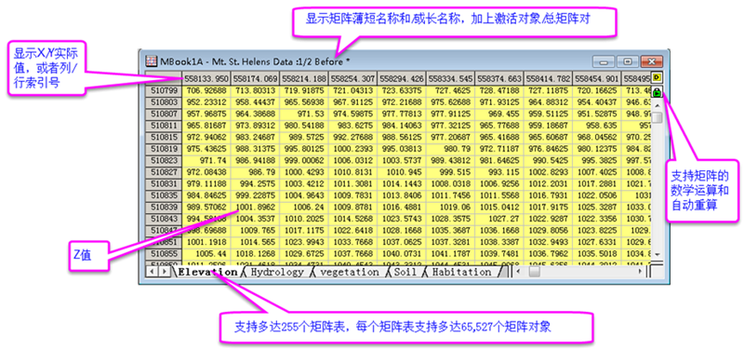Viewport: 744px width, 349px height.
Task: Click the cell with value 1003.4212
Action: pyautogui.click(x=304, y=183)
